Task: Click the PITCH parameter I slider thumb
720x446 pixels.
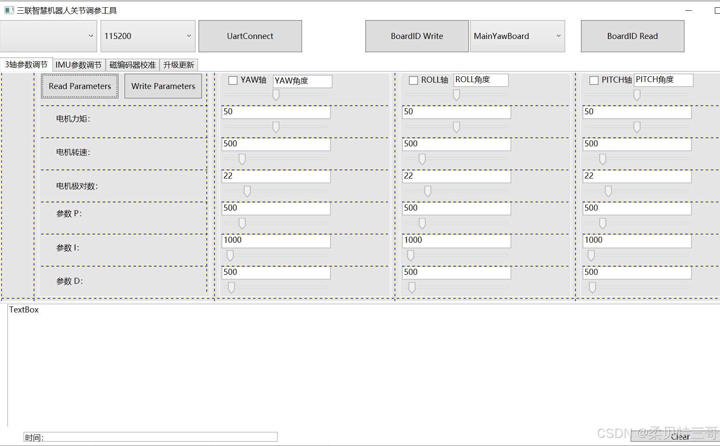Action: click(x=591, y=256)
